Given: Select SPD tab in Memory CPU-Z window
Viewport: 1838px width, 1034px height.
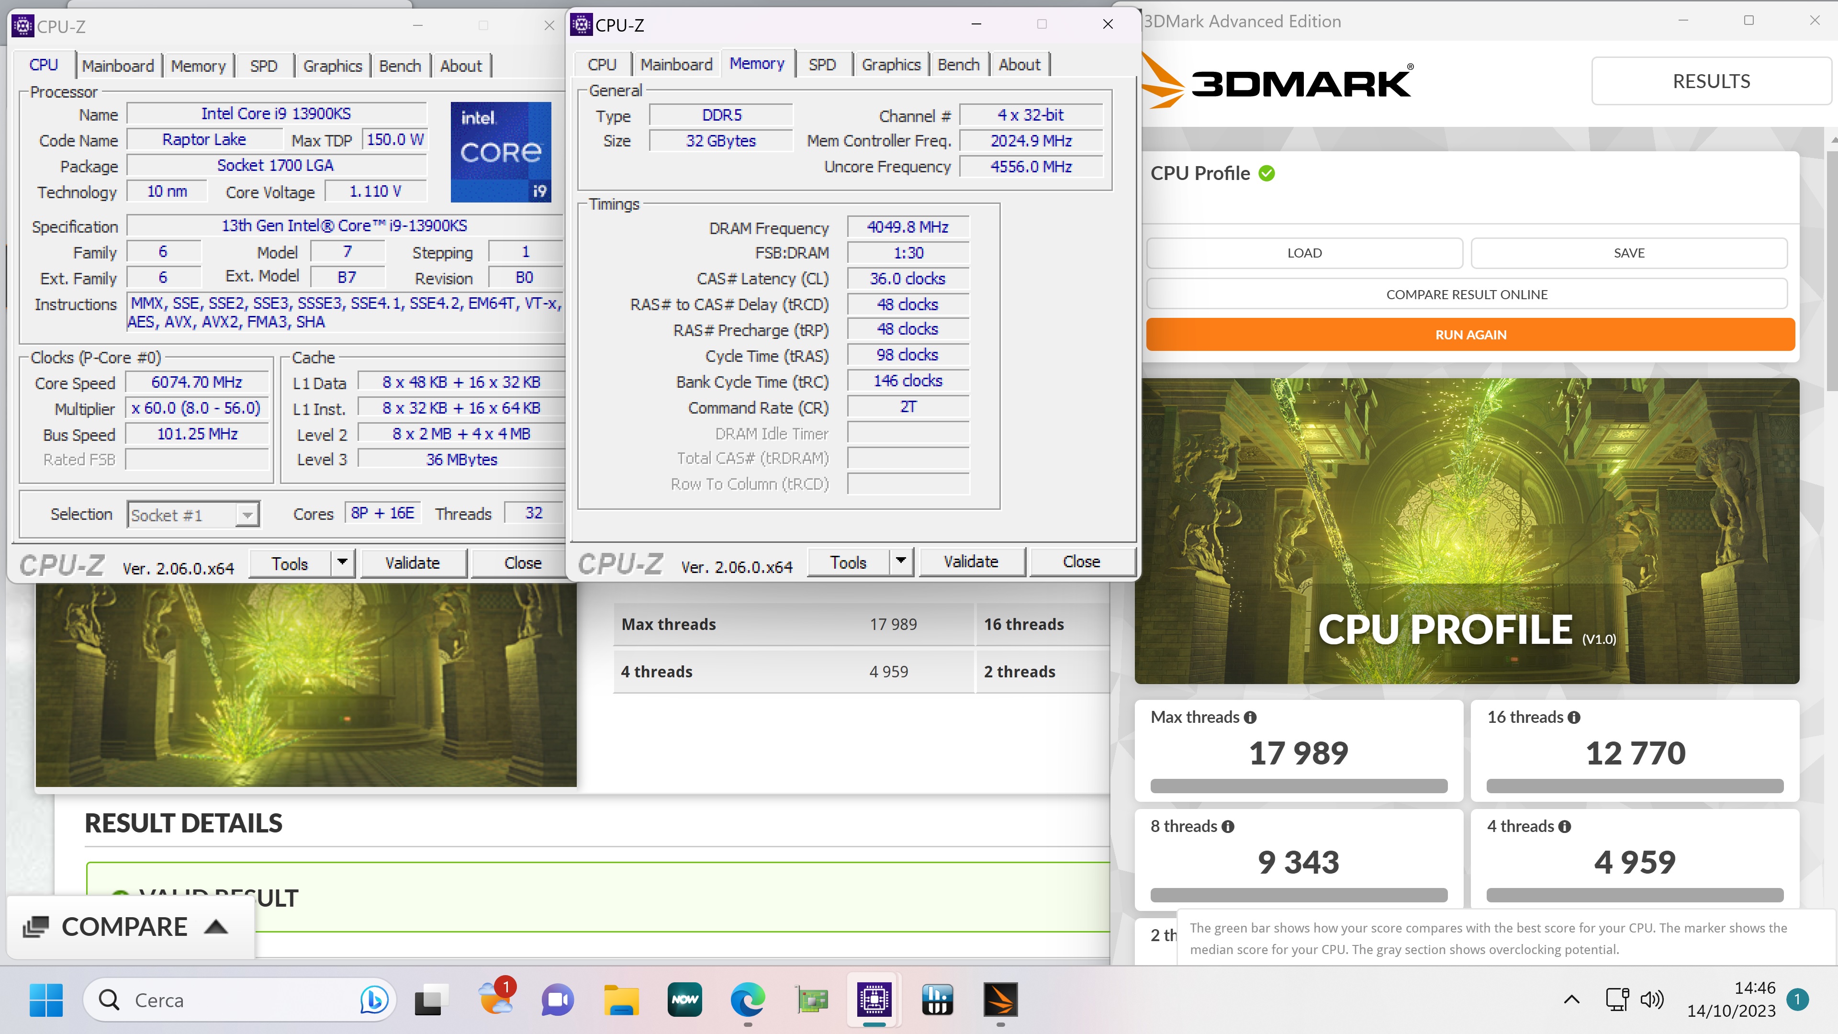Looking at the screenshot, I should [x=823, y=64].
